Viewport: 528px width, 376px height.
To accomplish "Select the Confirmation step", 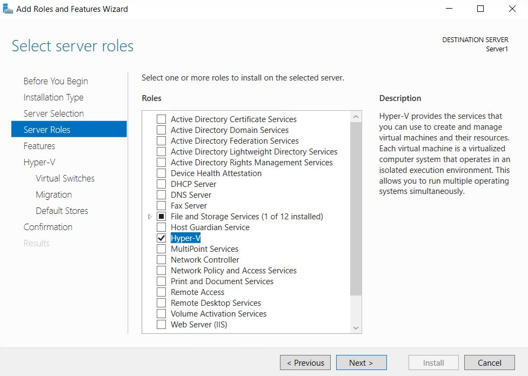I will coord(48,227).
